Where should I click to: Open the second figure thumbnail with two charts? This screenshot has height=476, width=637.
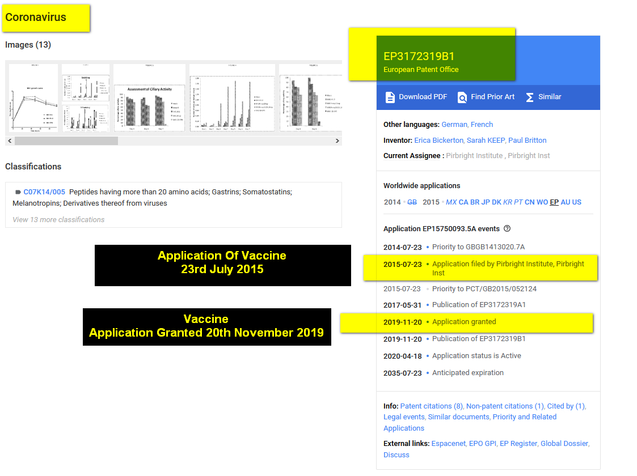[x=85, y=98]
